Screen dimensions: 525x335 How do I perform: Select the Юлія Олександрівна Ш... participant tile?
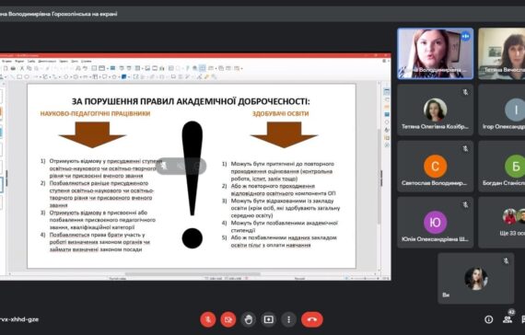coord(436,222)
